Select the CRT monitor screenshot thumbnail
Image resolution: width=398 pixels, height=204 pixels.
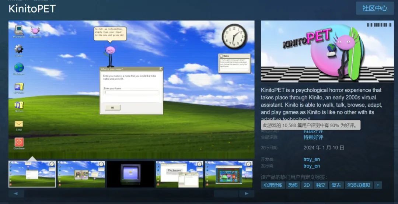coord(130,174)
